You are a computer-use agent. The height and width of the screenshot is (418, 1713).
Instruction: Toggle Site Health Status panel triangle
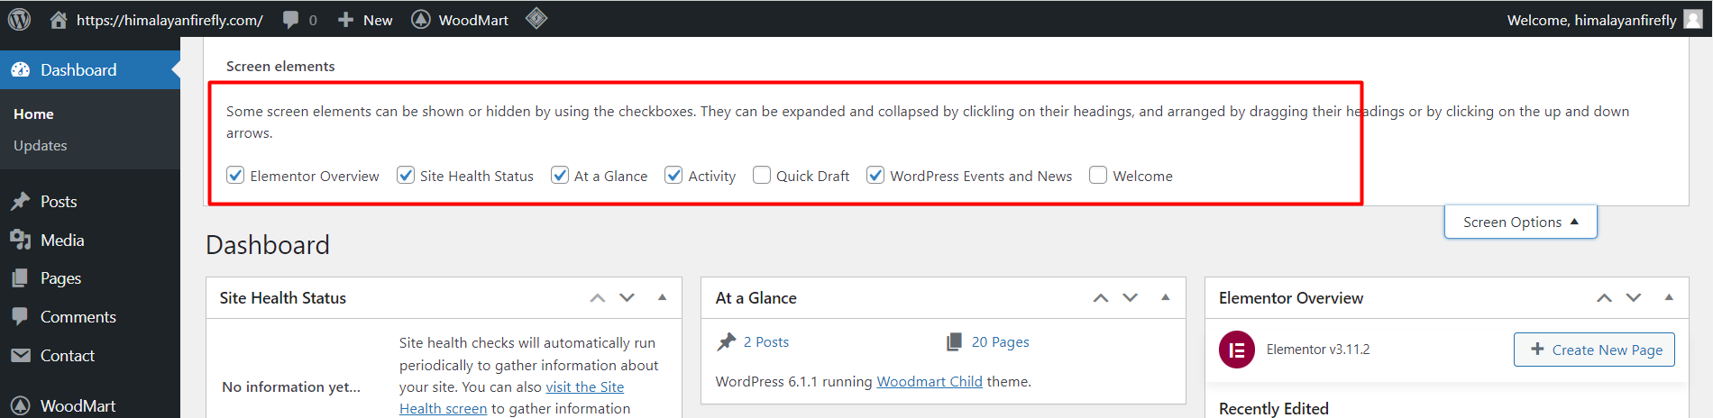pyautogui.click(x=663, y=297)
